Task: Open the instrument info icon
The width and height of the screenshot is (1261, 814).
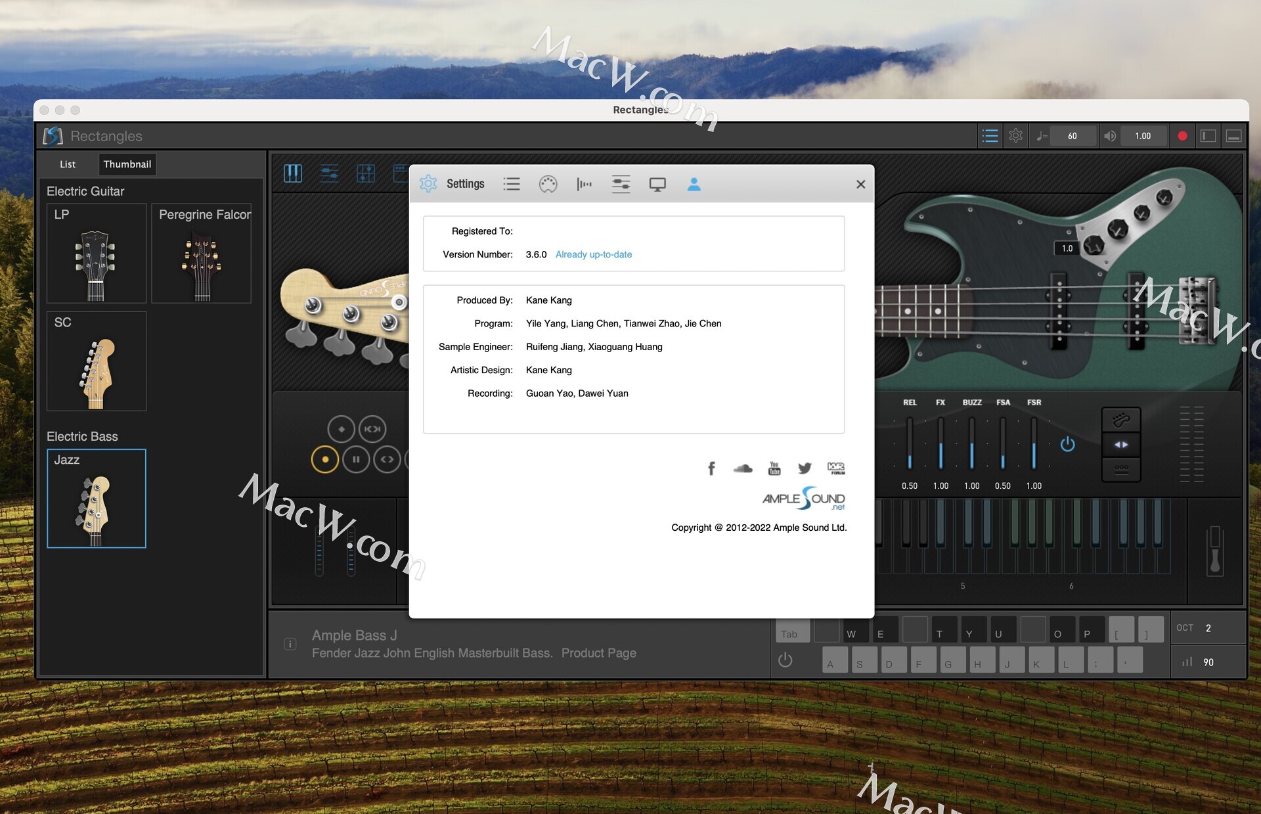Action: (x=290, y=644)
